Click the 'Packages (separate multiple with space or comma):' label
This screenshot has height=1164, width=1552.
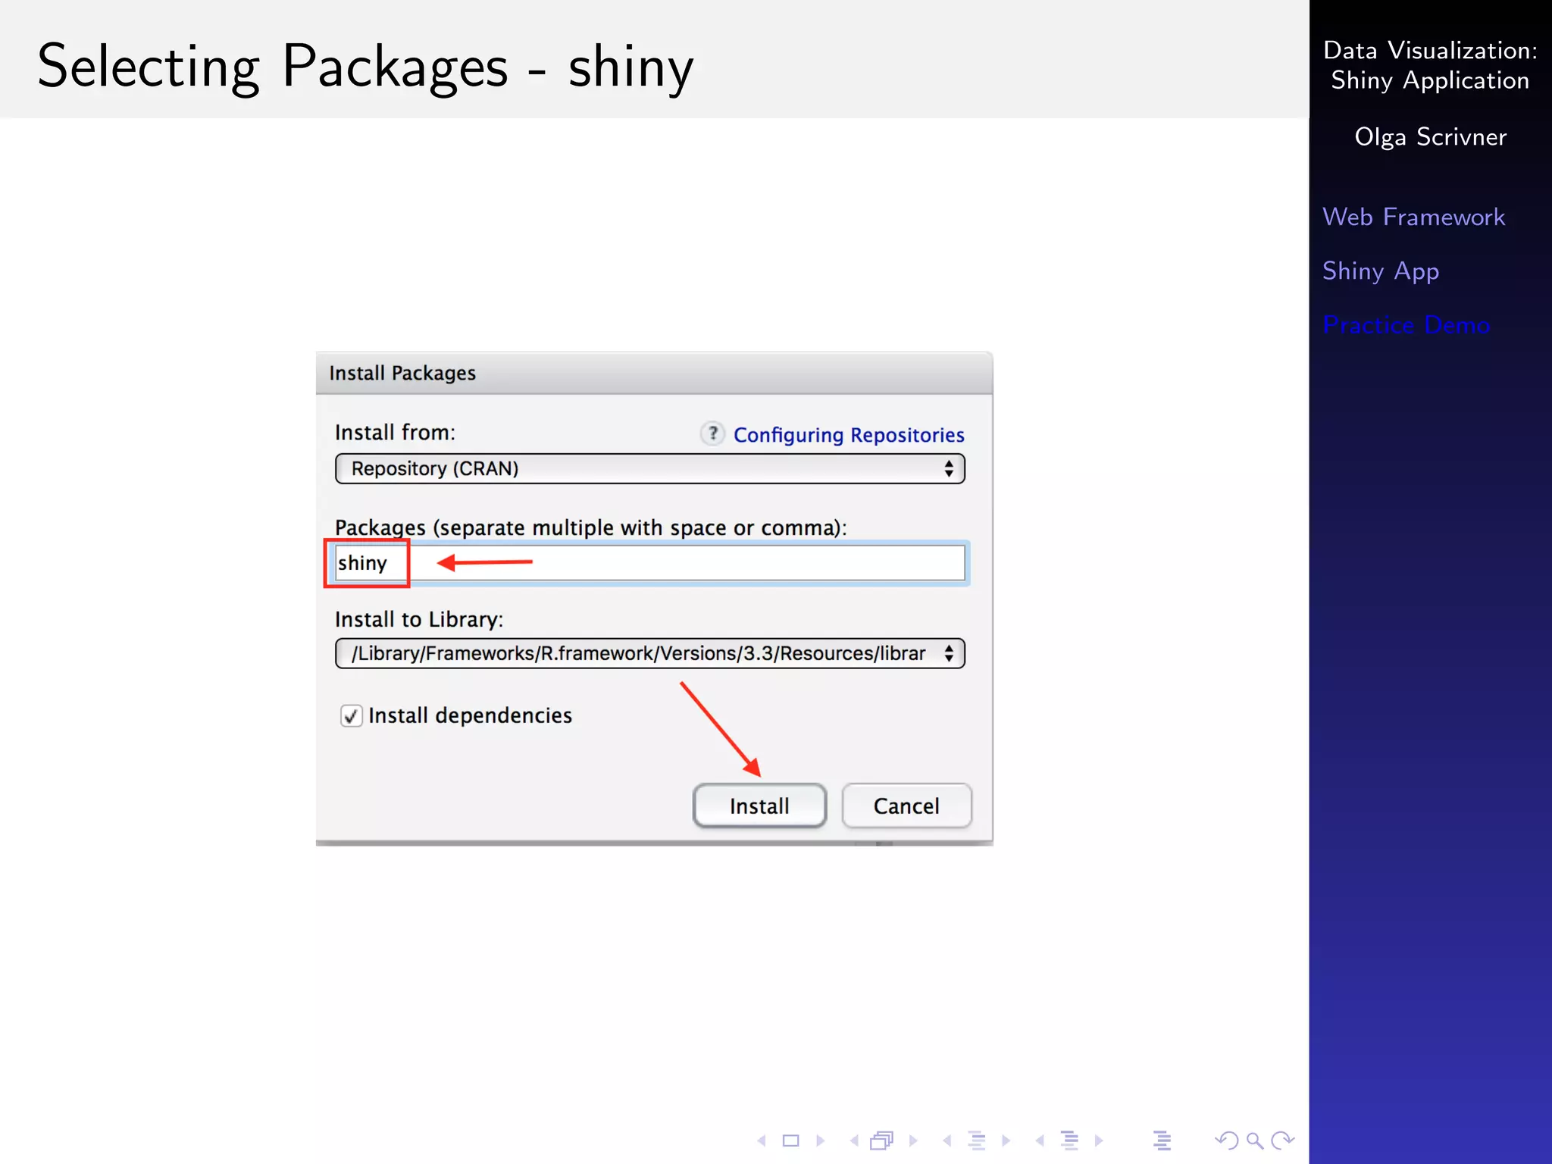coord(591,527)
